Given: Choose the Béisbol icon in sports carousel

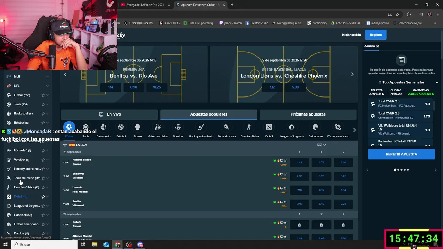Looking at the screenshot, I should click(121, 127).
